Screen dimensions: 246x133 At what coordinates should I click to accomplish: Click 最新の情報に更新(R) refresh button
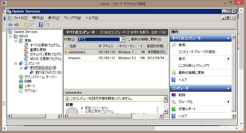[144, 39]
